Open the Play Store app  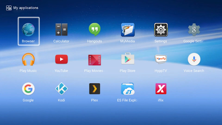128,59
